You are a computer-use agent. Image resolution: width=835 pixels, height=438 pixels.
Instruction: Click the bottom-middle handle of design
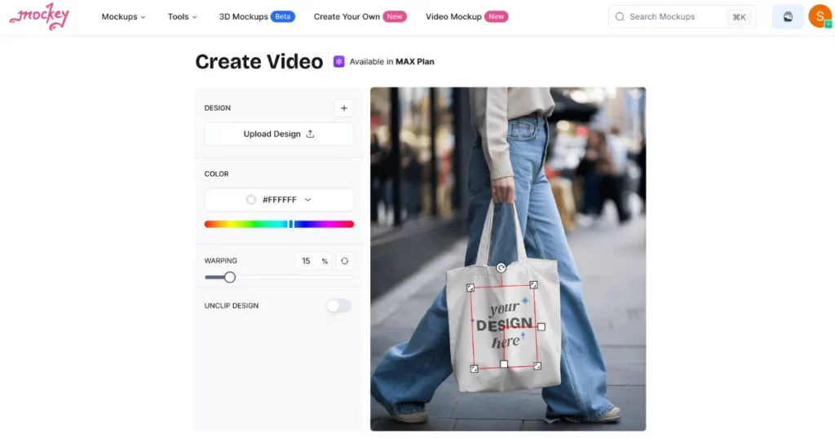pyautogui.click(x=504, y=364)
